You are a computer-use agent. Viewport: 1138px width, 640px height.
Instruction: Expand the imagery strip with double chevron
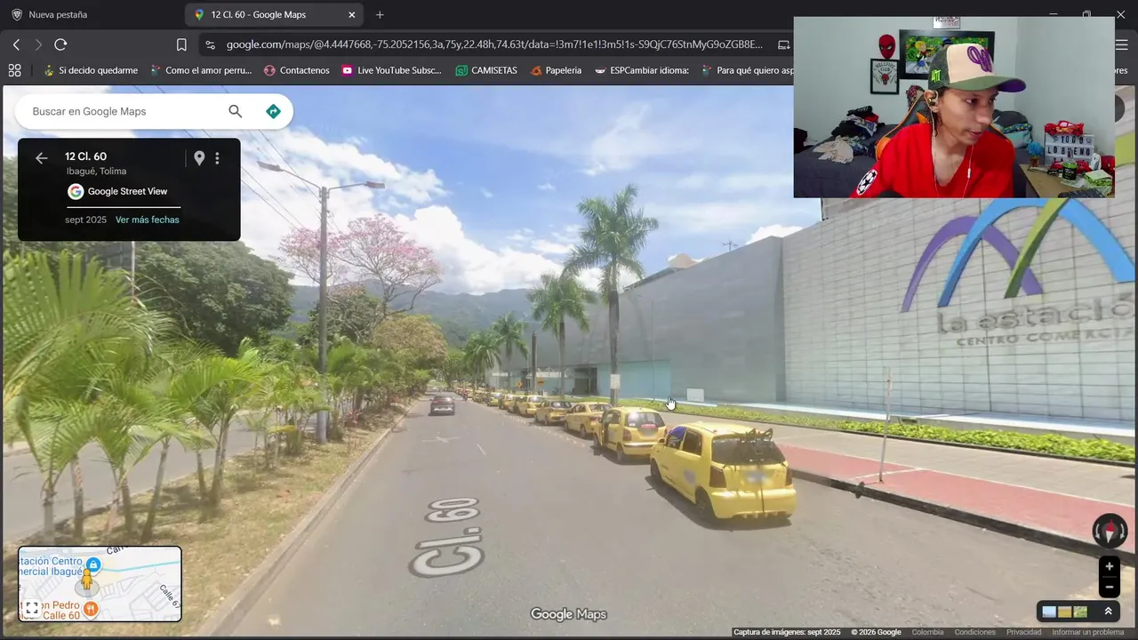(x=1108, y=612)
